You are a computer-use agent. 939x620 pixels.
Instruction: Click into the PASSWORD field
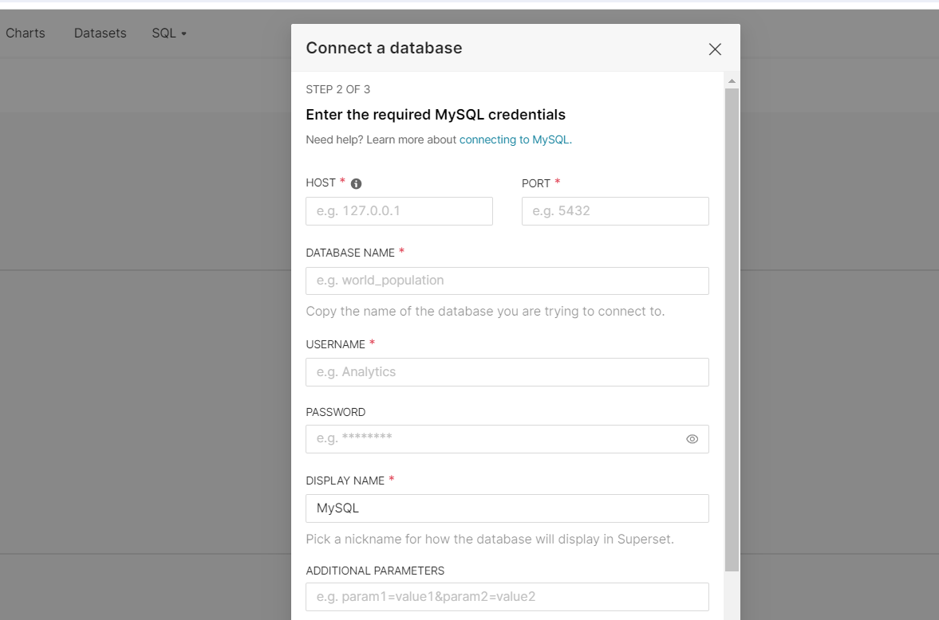click(x=507, y=439)
